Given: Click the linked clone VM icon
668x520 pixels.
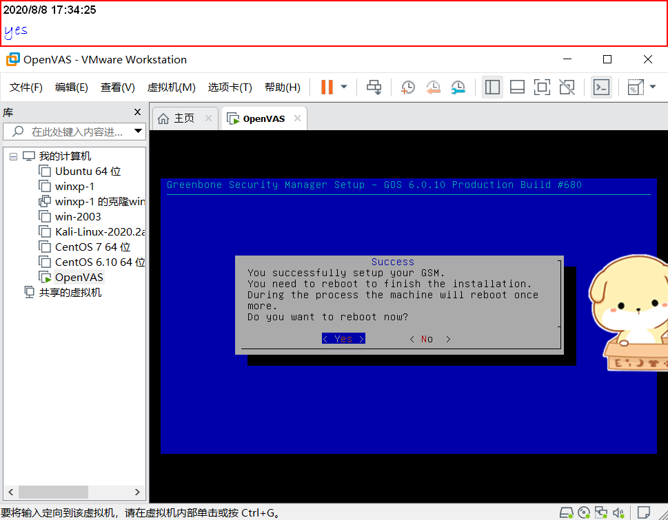Looking at the screenshot, I should [x=45, y=201].
